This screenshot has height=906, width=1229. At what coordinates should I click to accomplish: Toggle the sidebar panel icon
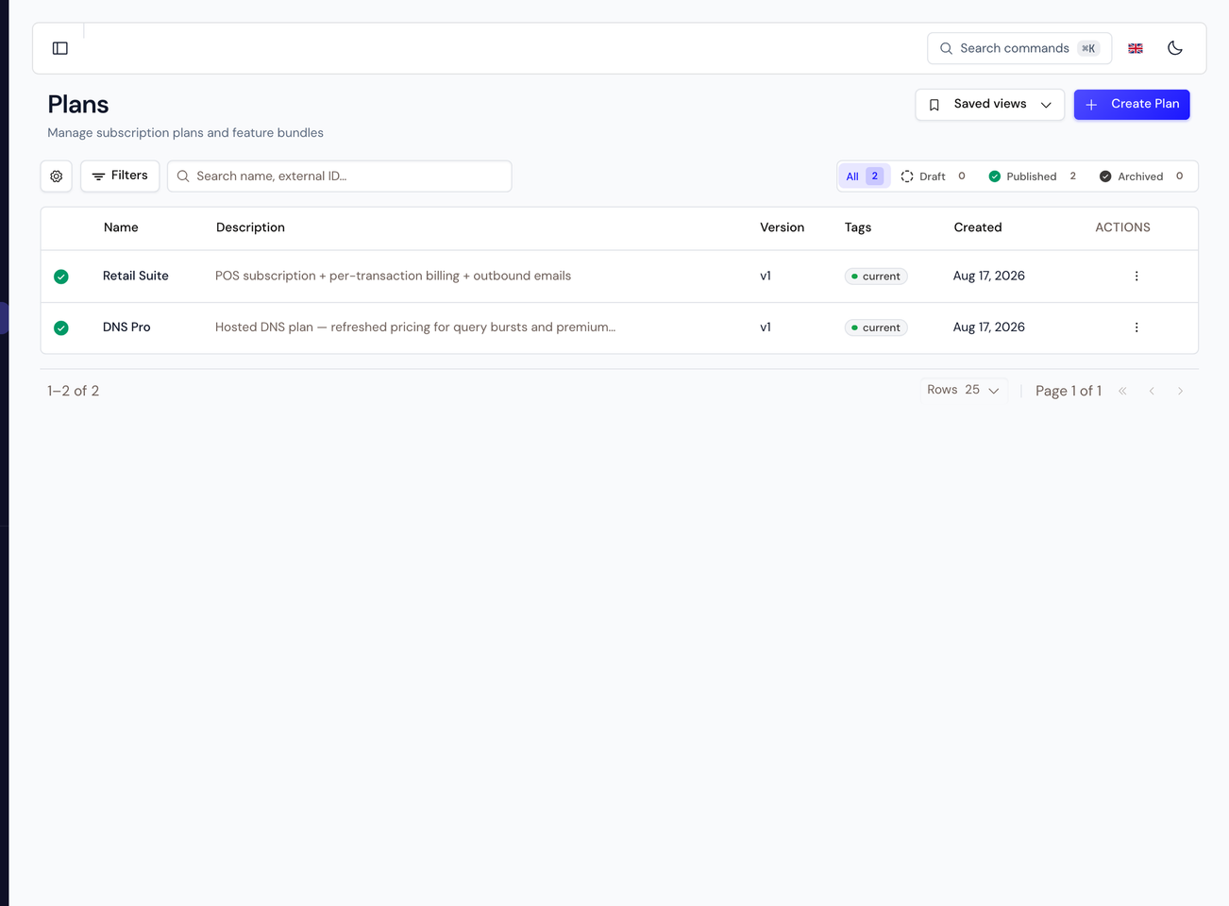click(x=60, y=48)
